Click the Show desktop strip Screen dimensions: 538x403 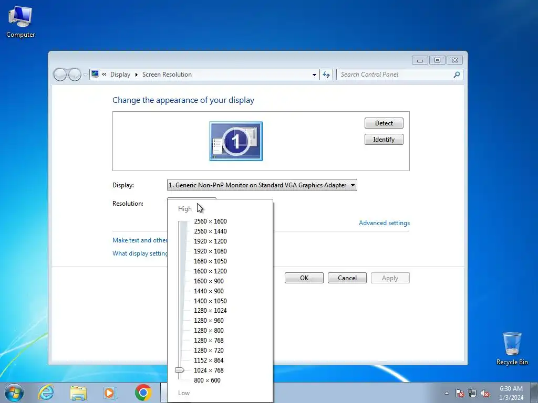tap(534, 393)
